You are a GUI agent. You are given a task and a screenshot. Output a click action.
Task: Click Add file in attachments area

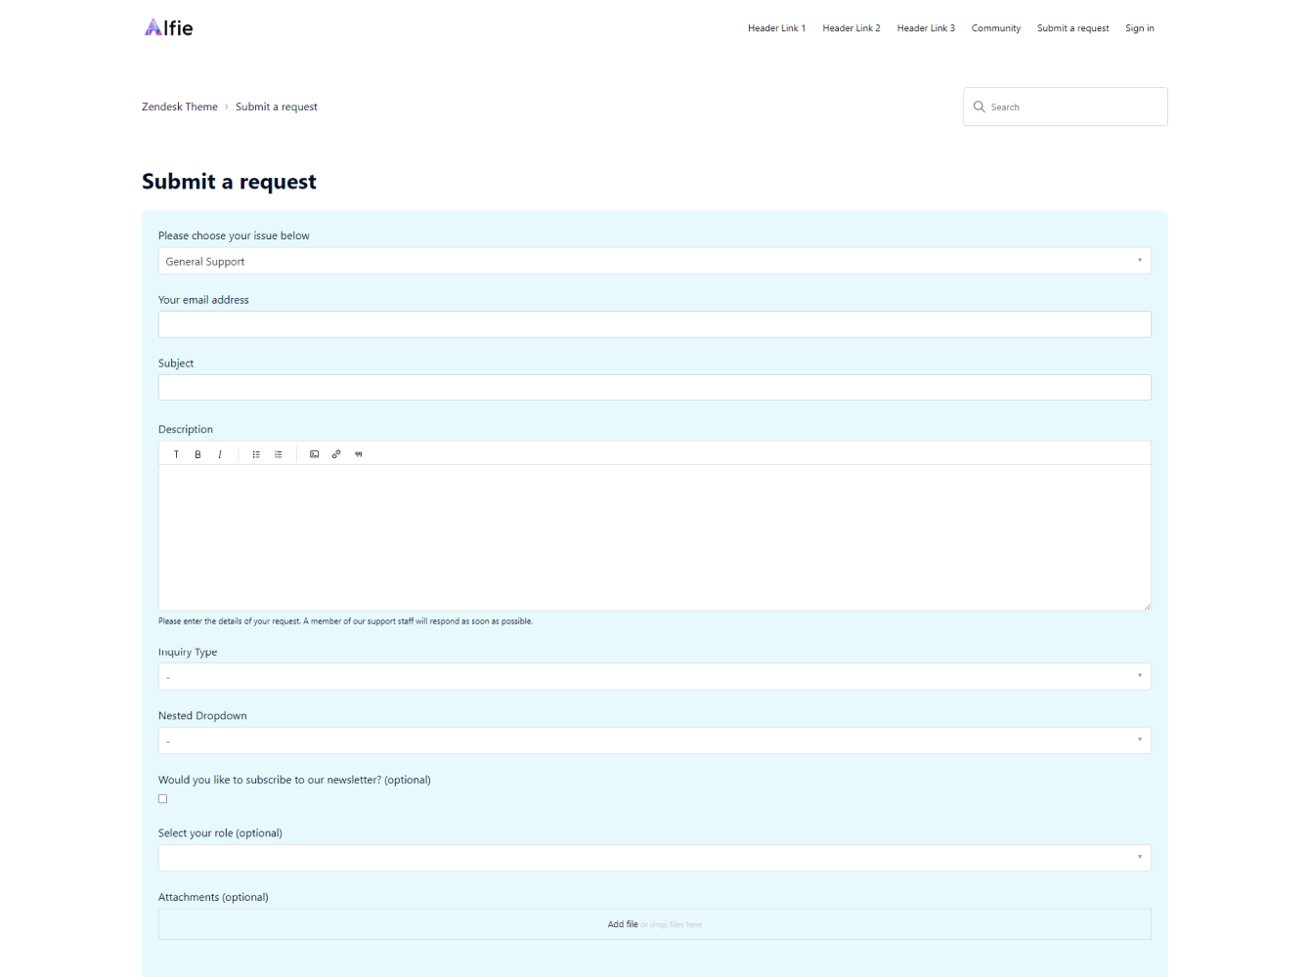tap(623, 924)
